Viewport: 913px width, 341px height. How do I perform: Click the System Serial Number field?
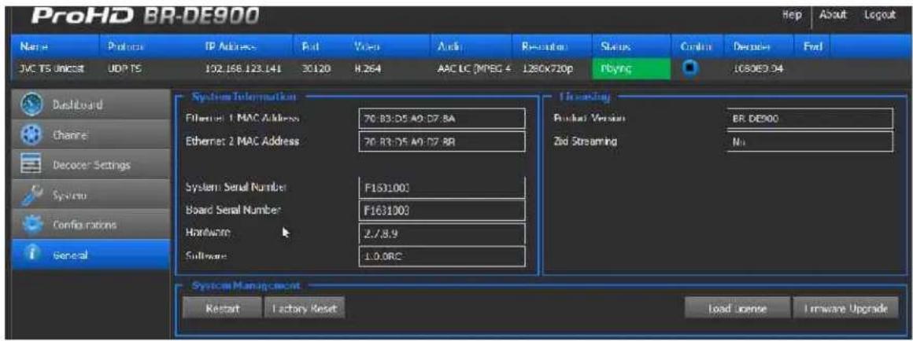click(x=442, y=189)
